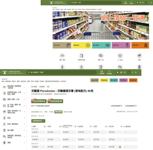Open 奶粉/嬰兒用品 baby bottle icon in sidebar
Viewport: 153px width, 150px height.
[x=4, y=124]
